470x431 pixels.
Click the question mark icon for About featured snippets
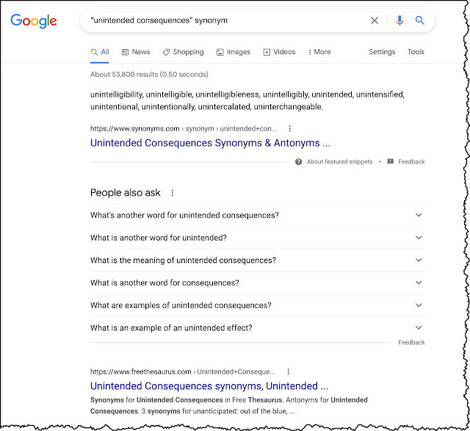point(298,161)
